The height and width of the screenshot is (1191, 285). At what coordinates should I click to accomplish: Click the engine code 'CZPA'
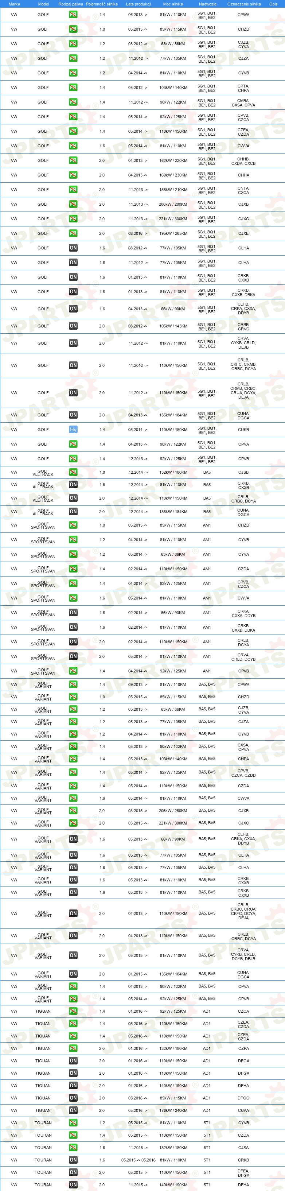[243, 1048]
